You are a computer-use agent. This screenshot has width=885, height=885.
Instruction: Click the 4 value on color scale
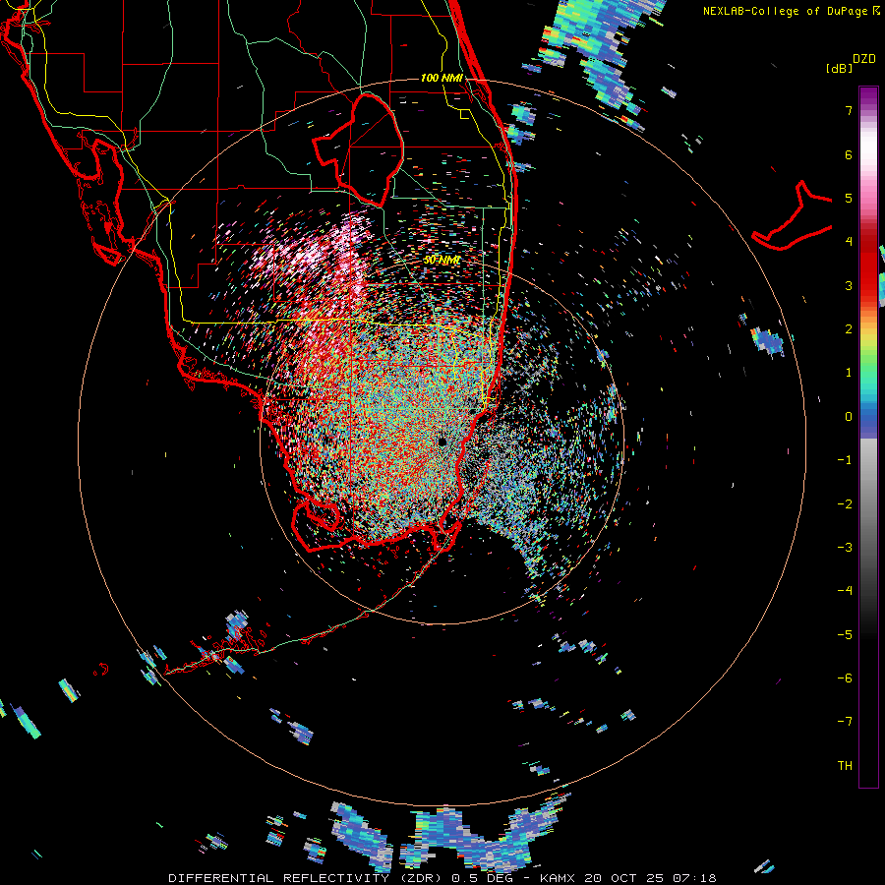tap(849, 242)
